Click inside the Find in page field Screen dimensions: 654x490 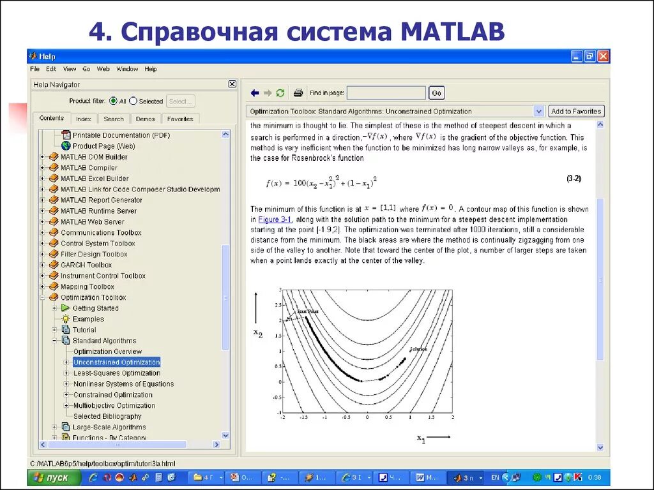coord(386,93)
